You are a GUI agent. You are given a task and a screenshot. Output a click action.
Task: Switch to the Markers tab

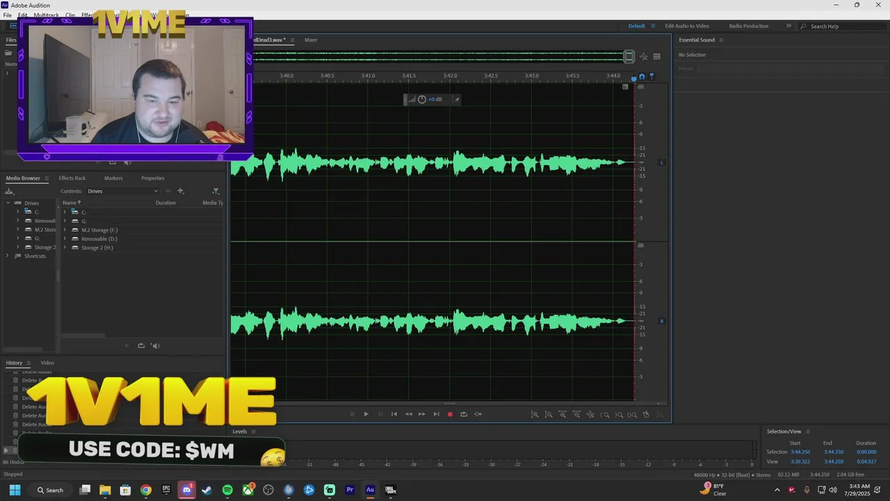[113, 178]
